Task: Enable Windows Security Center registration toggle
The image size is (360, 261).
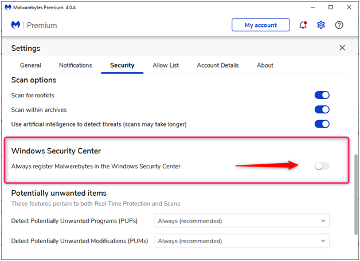Action: [322, 166]
